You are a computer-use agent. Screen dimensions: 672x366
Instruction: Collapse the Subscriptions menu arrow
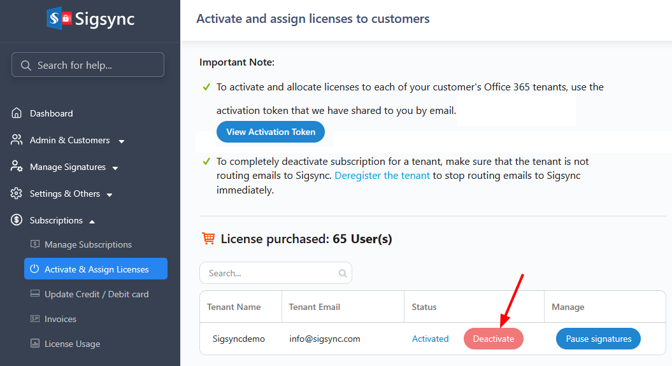92,221
